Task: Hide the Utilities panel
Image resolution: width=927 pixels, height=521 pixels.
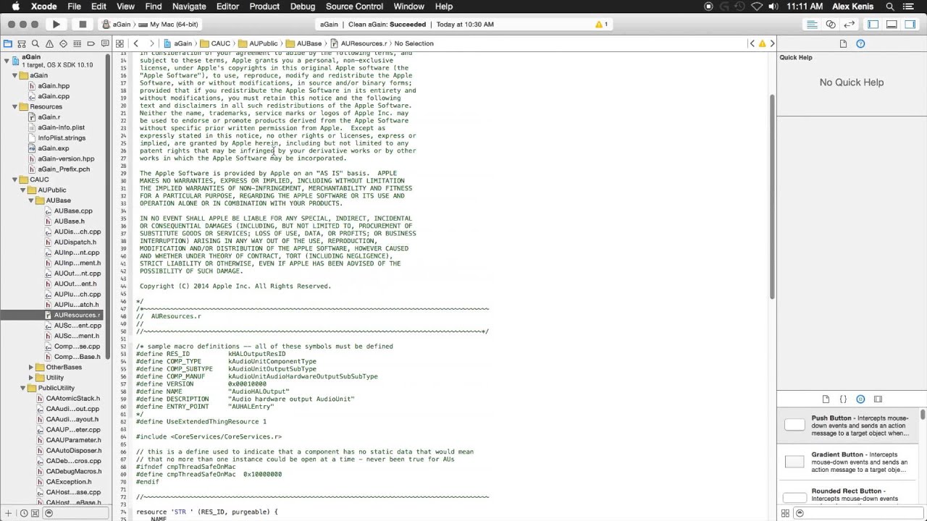Action: 910,24
